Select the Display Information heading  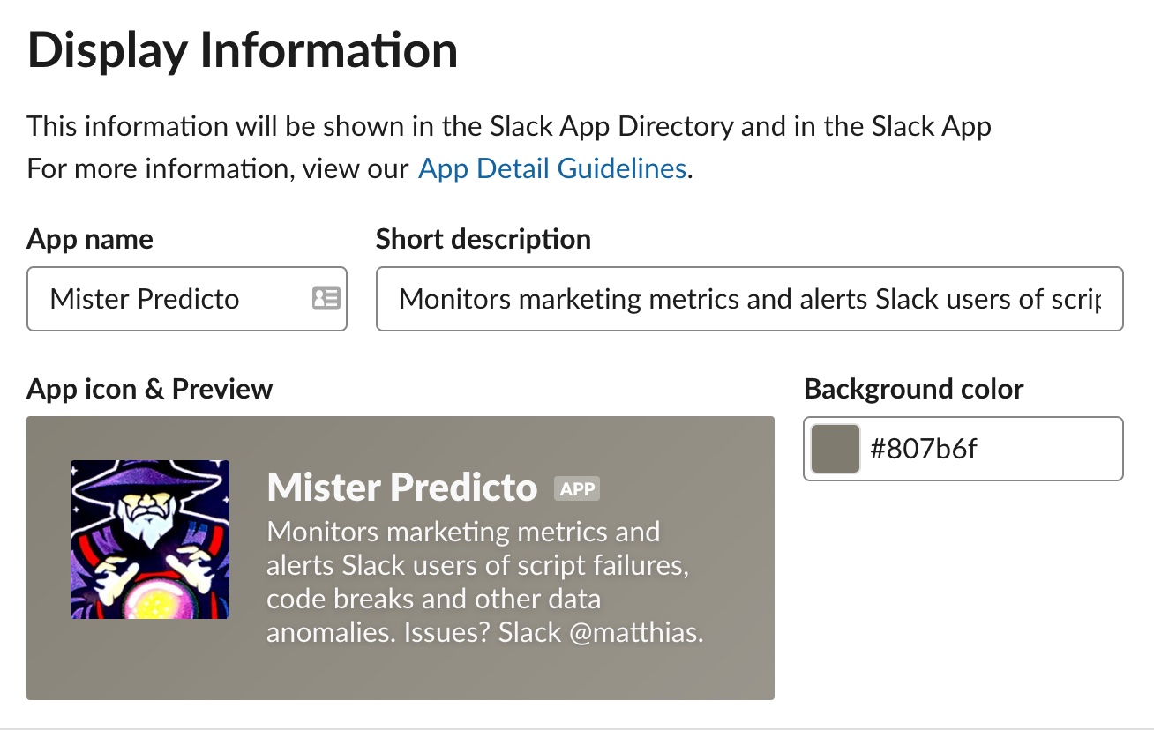[243, 50]
